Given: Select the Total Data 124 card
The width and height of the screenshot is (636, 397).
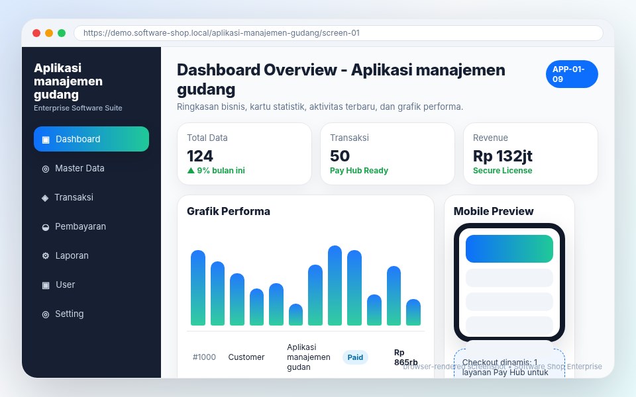Looking at the screenshot, I should pos(244,154).
